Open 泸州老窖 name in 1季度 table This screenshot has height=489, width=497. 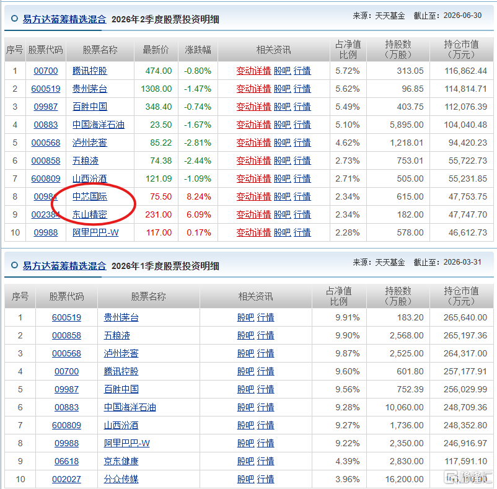click(x=121, y=353)
